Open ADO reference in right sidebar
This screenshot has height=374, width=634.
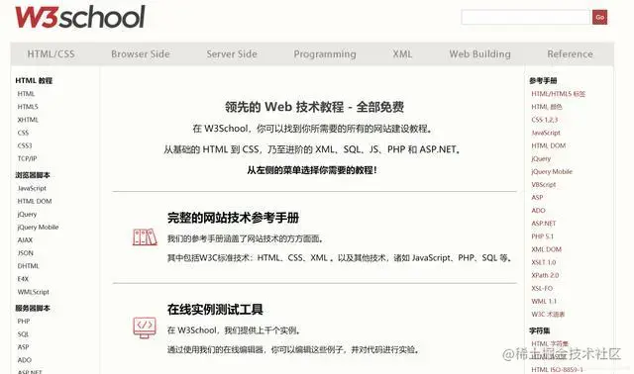pos(538,211)
